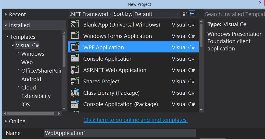The height and width of the screenshot is (139, 265).
Task: Select the Blank App (Universal Windows) row text
Action: pos(122,24)
